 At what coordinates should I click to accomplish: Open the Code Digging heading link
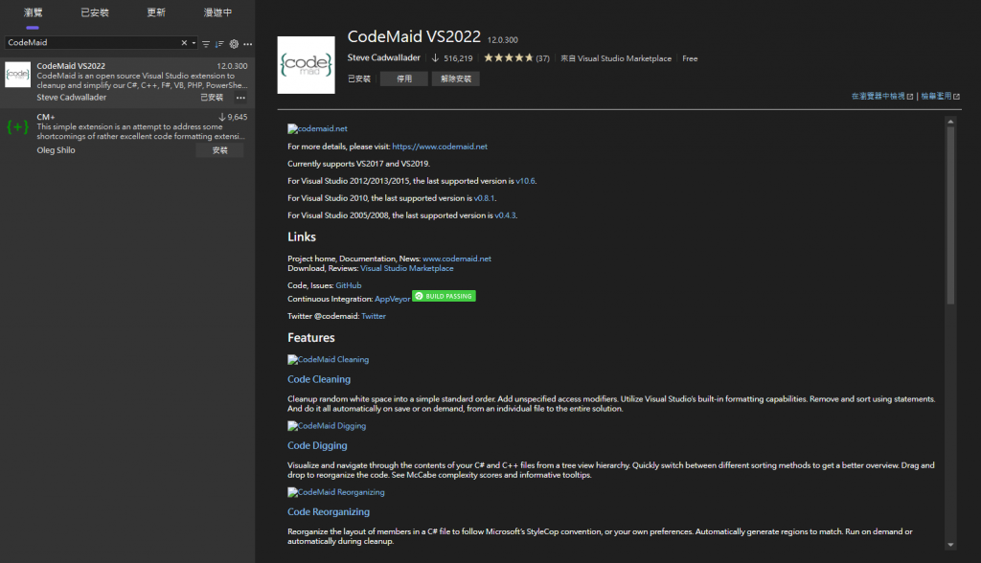pos(317,445)
